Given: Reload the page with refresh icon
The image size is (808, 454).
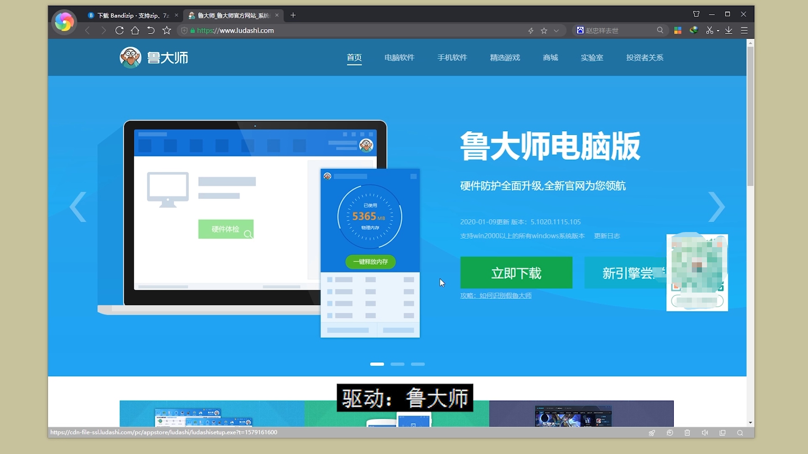Looking at the screenshot, I should (120, 30).
